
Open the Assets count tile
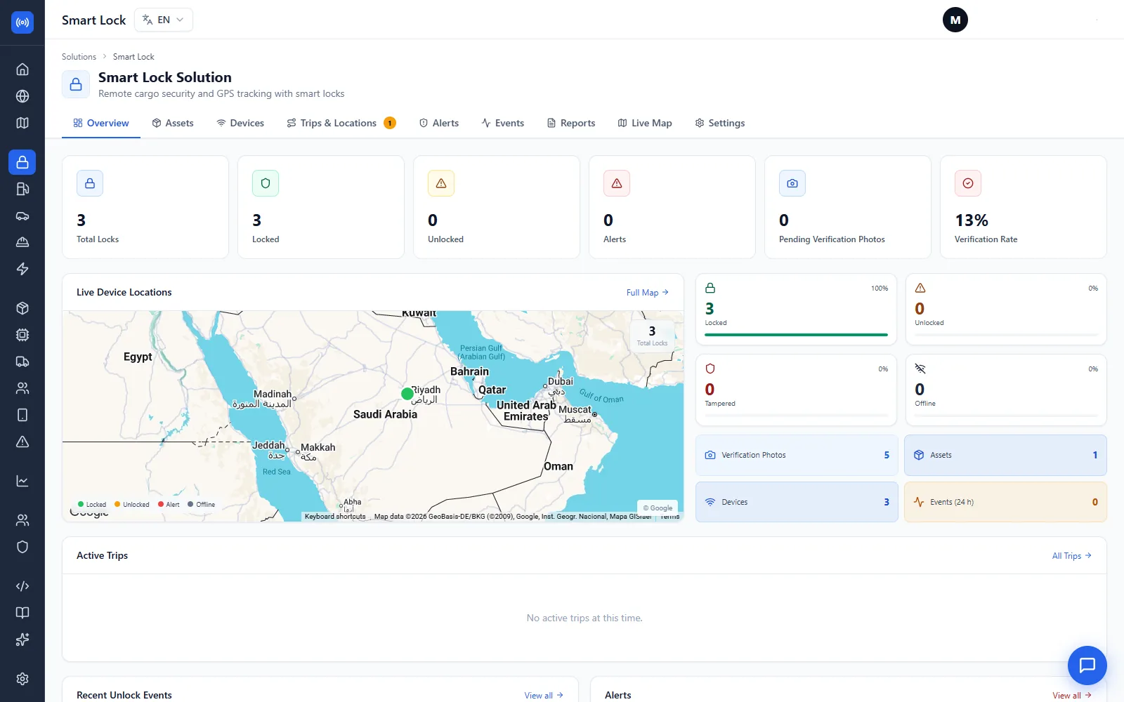pos(1005,455)
